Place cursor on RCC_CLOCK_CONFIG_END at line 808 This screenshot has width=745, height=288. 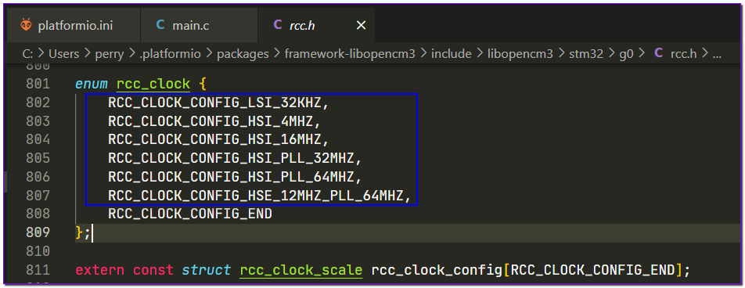pos(189,214)
